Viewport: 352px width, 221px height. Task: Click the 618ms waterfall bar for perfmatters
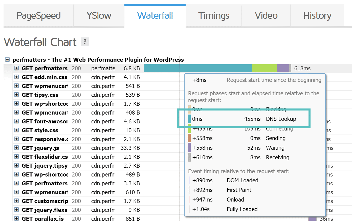[x=197, y=68]
